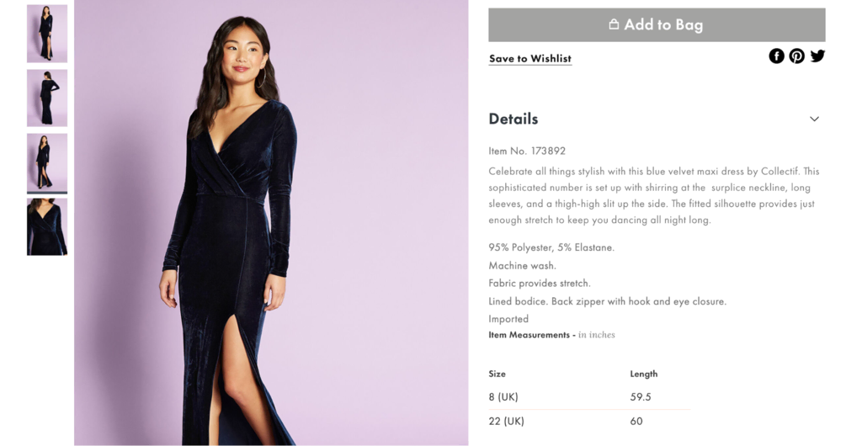Click the product description paragraph
This screenshot has width=862, height=446.
point(653,195)
